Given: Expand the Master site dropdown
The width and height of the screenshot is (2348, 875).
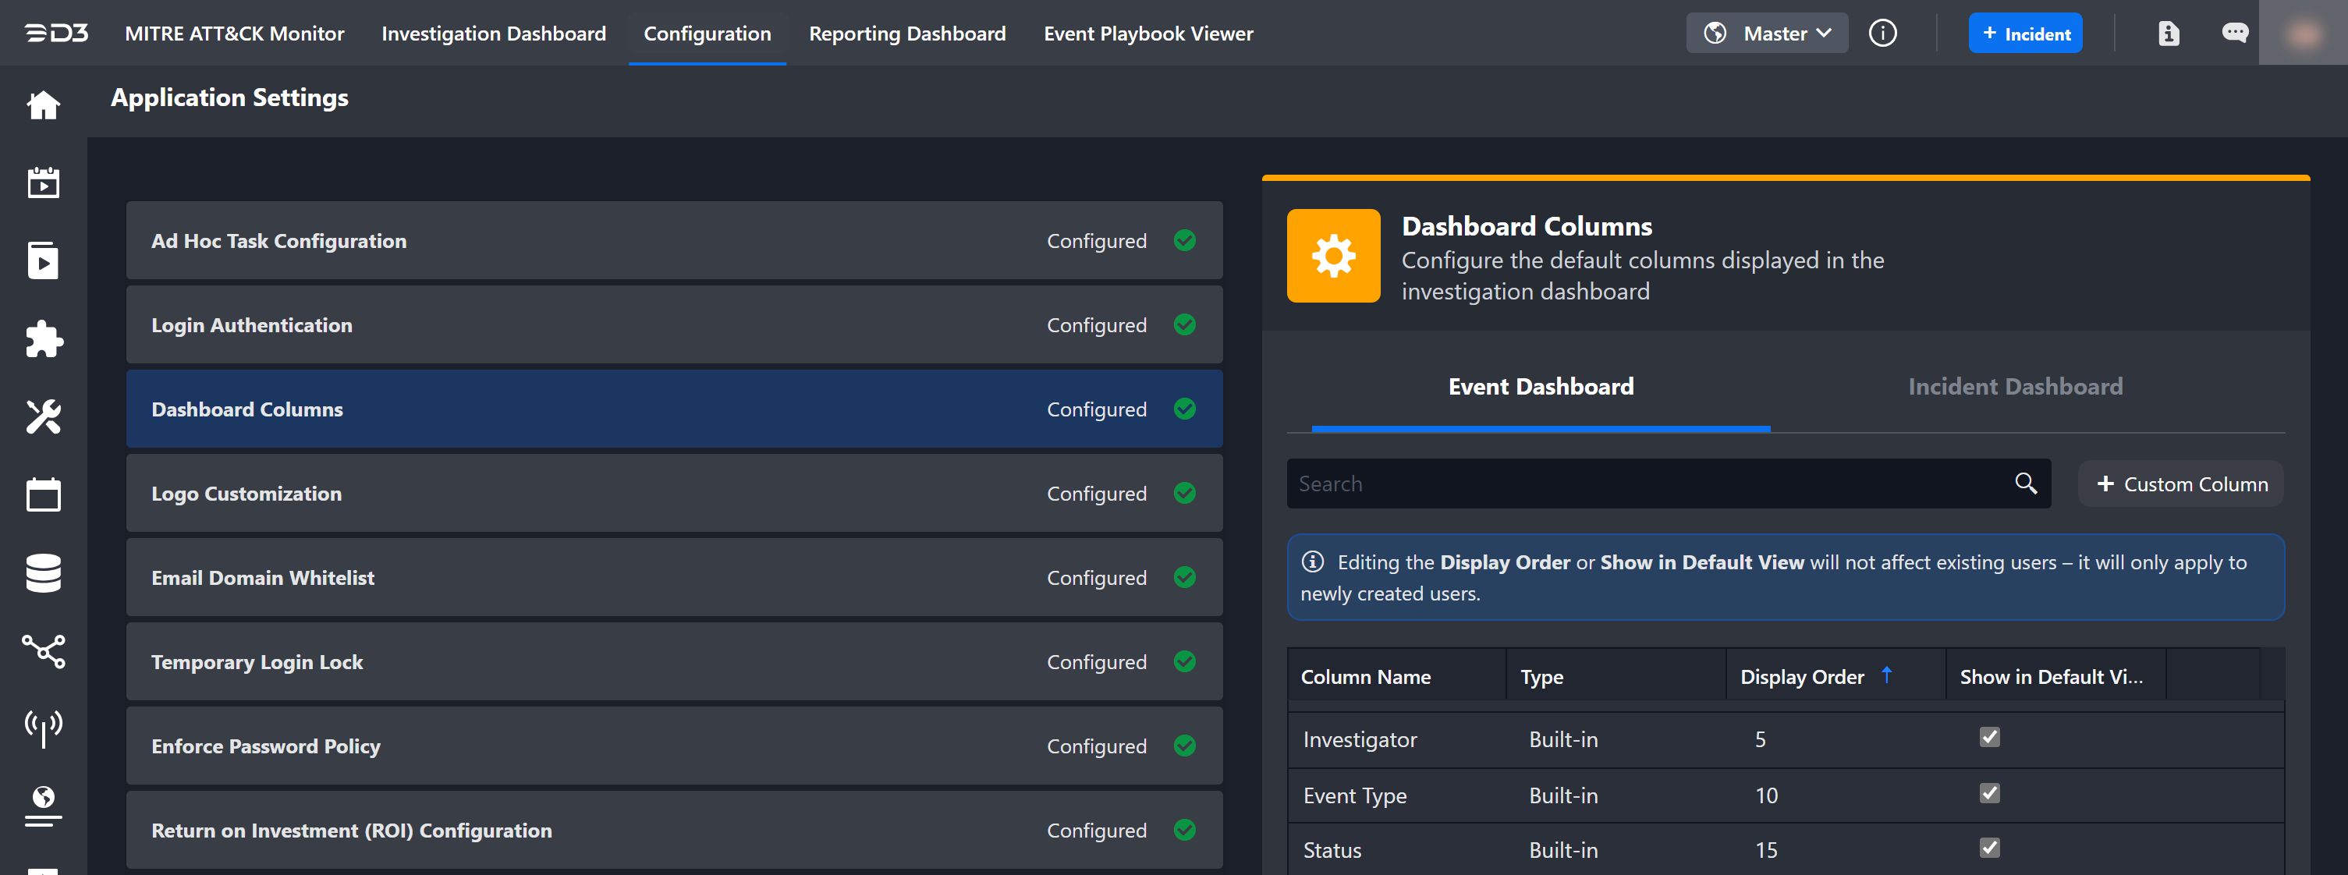Looking at the screenshot, I should [x=1767, y=34].
